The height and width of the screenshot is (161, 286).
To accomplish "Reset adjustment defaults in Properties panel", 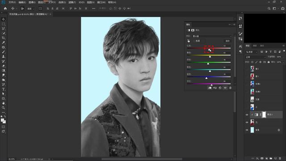I will pos(220,88).
